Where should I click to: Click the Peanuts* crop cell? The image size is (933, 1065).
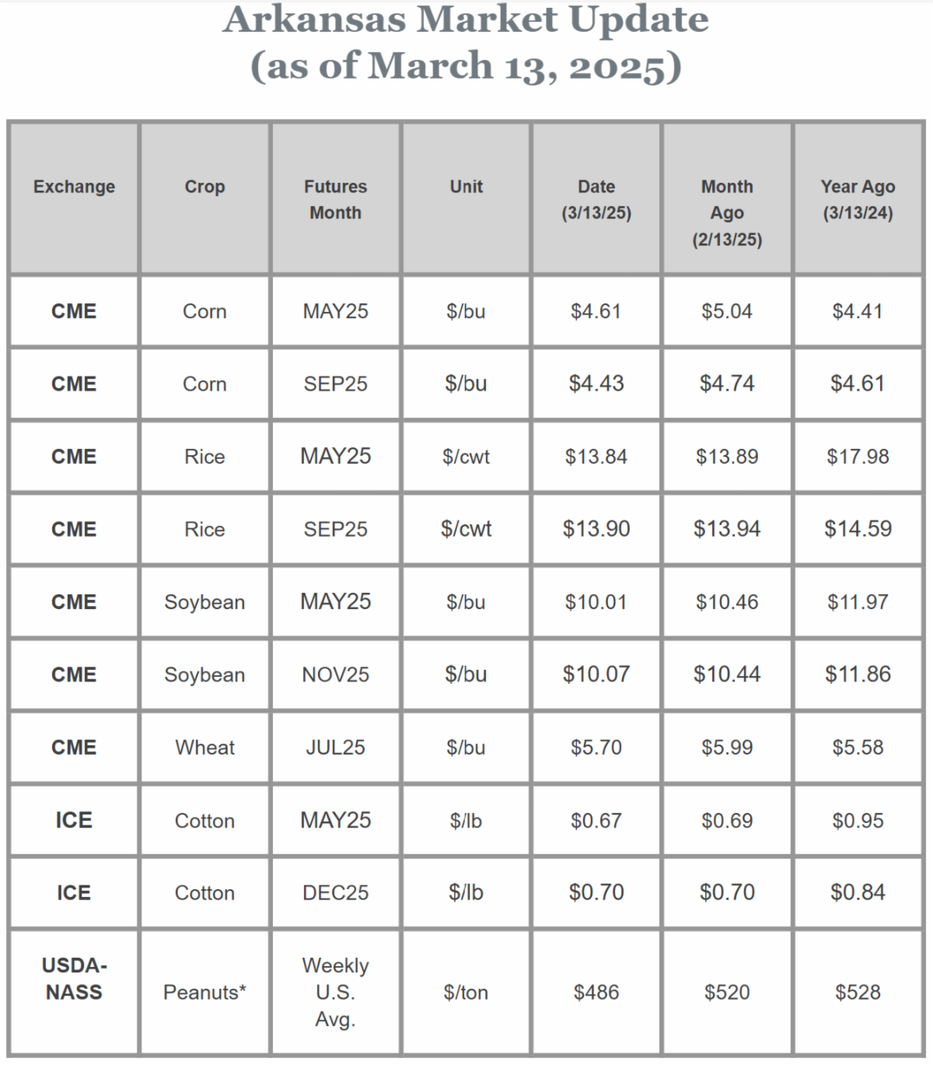[x=204, y=993]
